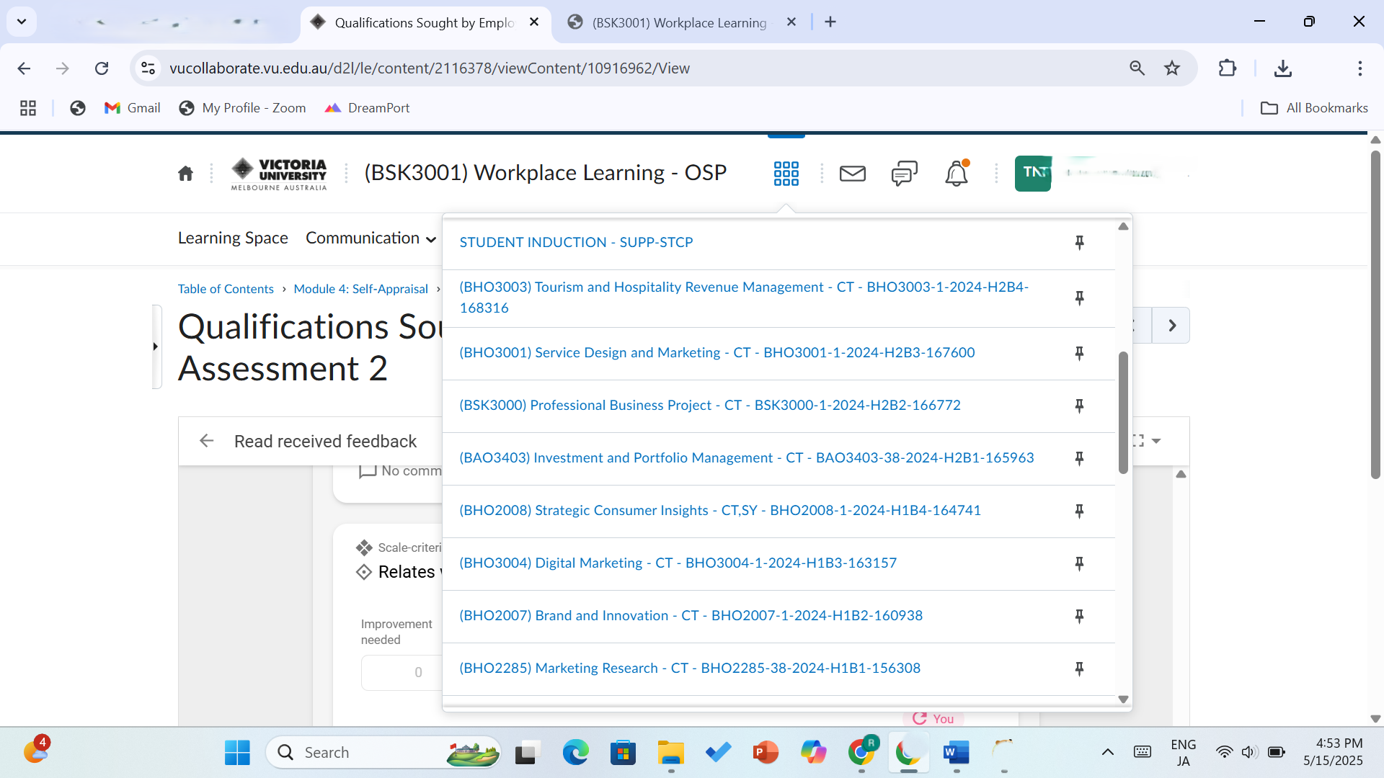The height and width of the screenshot is (778, 1384).
Task: Pin STUDENT INDUCTION - SUPP-STCP course
Action: (1079, 243)
